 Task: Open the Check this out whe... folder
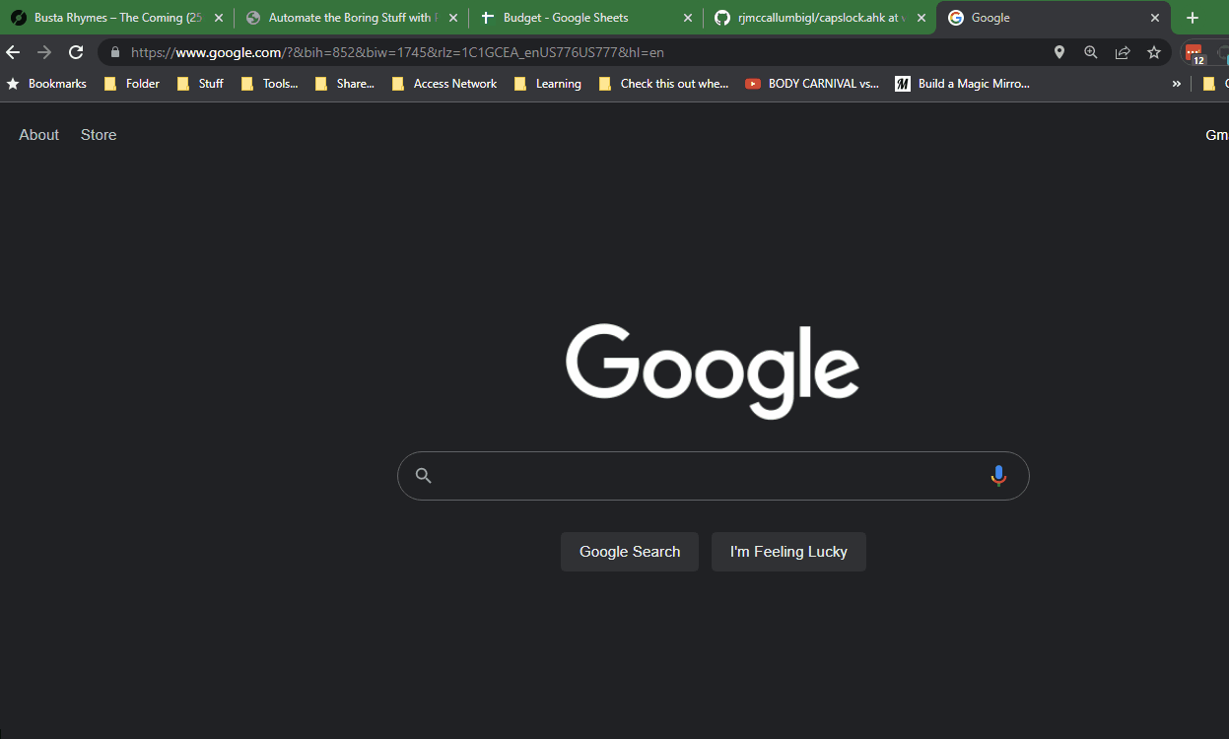(663, 84)
